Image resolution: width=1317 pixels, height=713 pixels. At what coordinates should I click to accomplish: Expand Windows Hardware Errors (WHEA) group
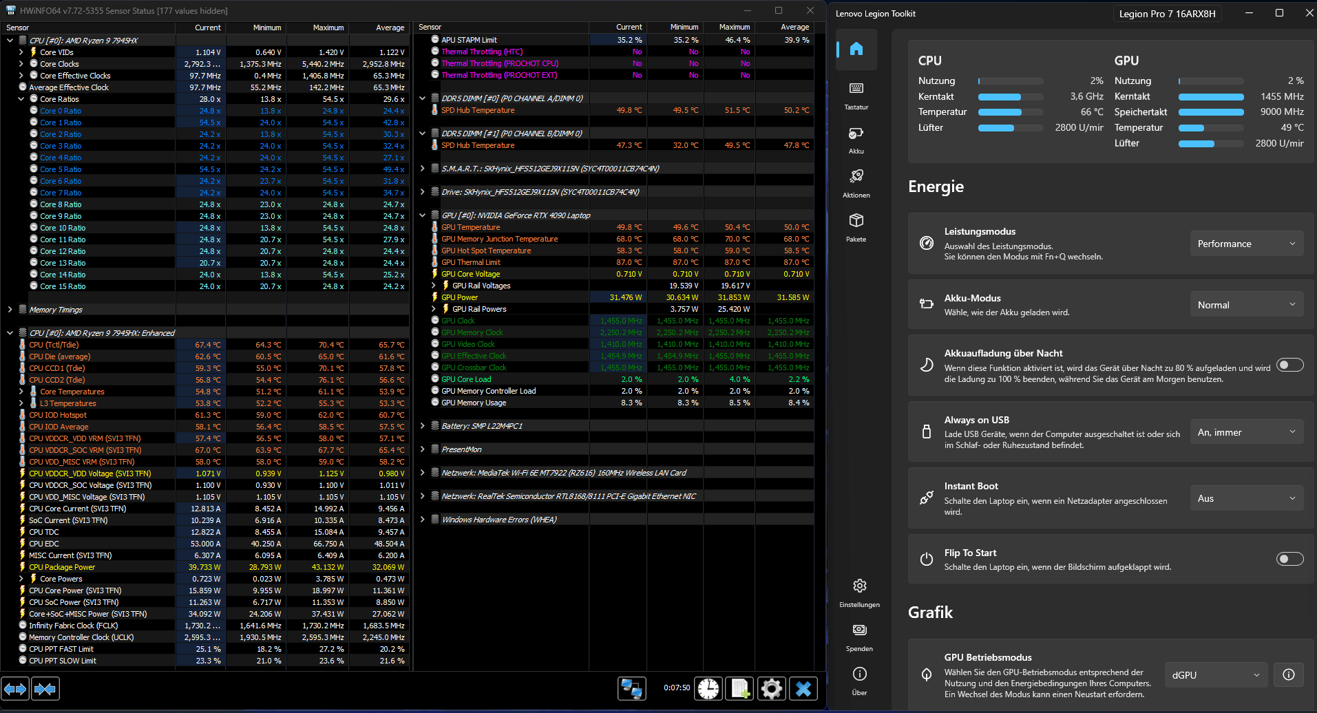click(422, 520)
